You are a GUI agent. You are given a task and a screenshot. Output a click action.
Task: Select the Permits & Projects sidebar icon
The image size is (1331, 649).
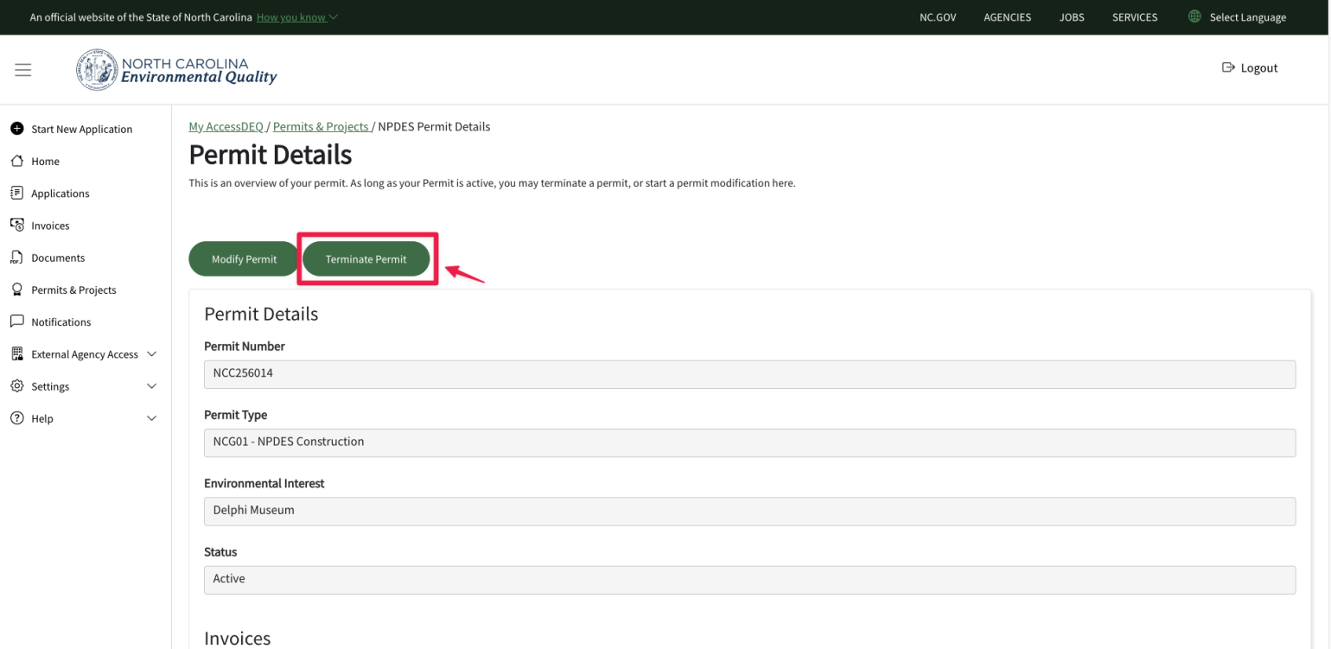tap(17, 289)
